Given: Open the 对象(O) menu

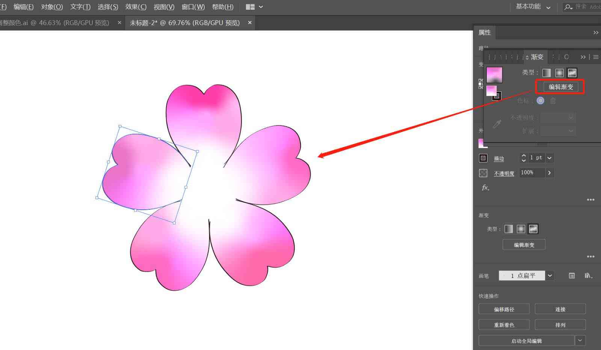Looking at the screenshot, I should coord(52,7).
